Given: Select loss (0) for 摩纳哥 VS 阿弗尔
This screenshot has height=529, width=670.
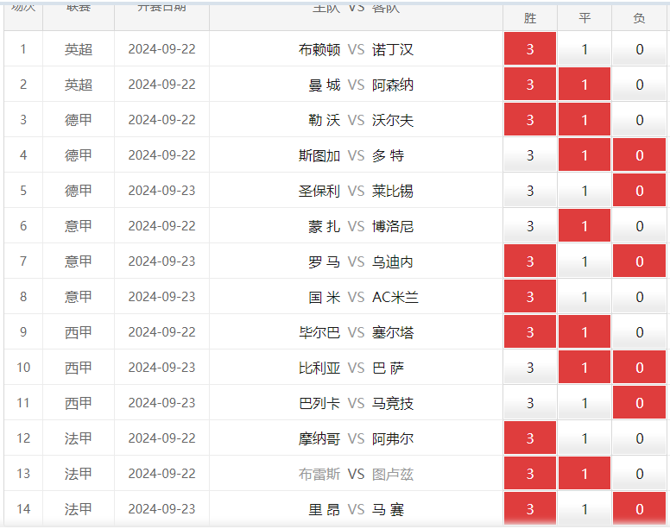Looking at the screenshot, I should 639,438.
